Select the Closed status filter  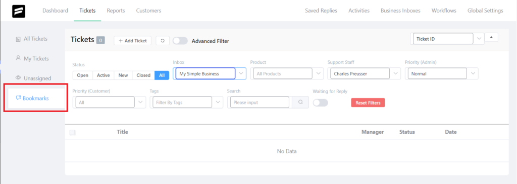tap(143, 75)
